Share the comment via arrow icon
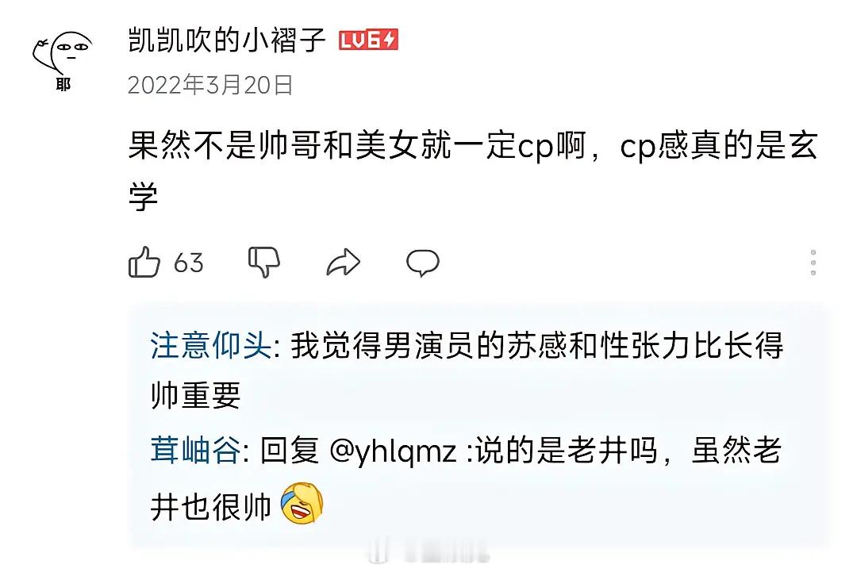This screenshot has height=572, width=857. (x=344, y=263)
